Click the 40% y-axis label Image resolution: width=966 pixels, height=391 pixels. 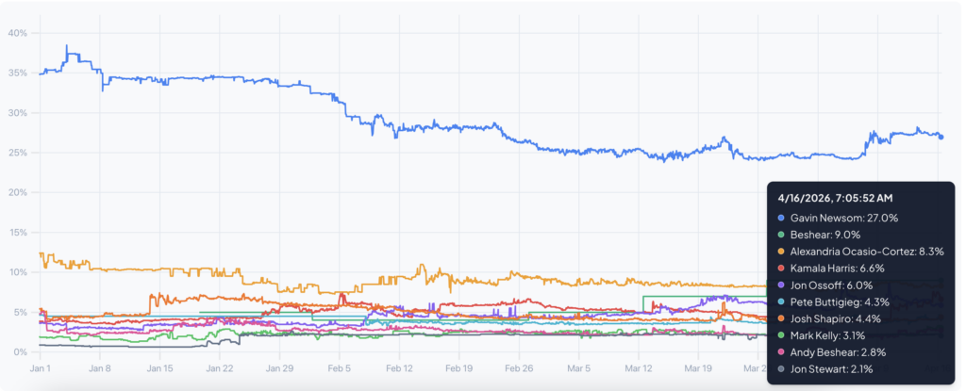click(18, 33)
